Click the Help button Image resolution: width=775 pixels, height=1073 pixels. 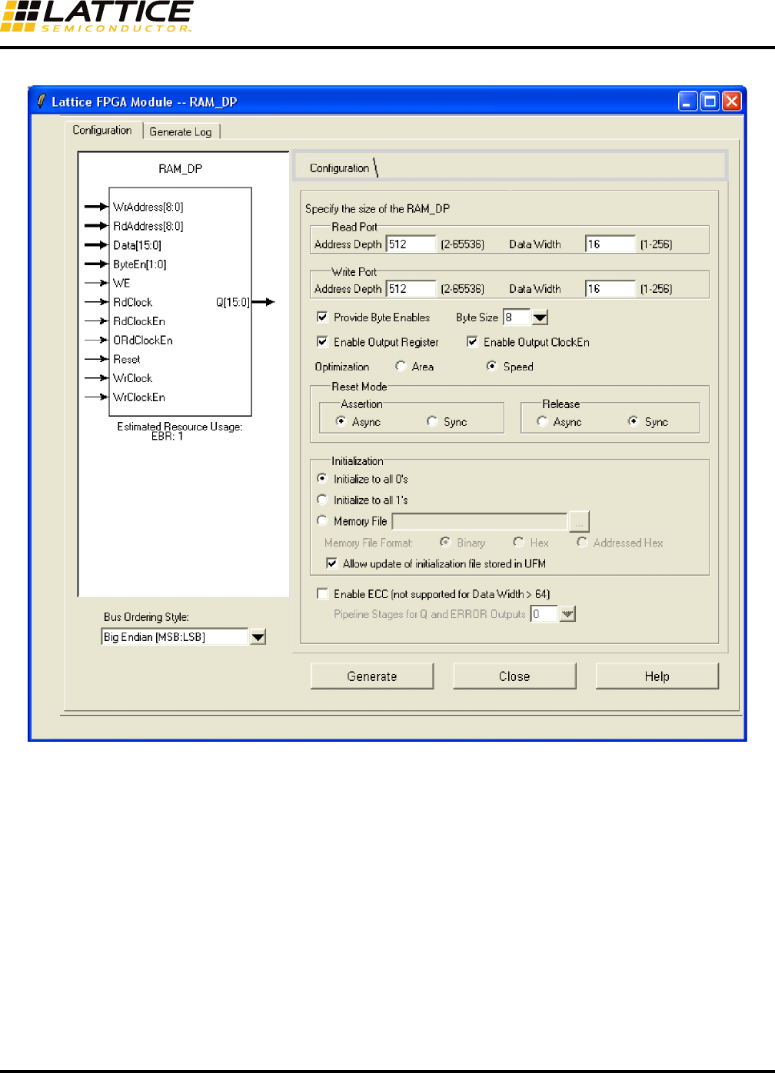pos(657,676)
